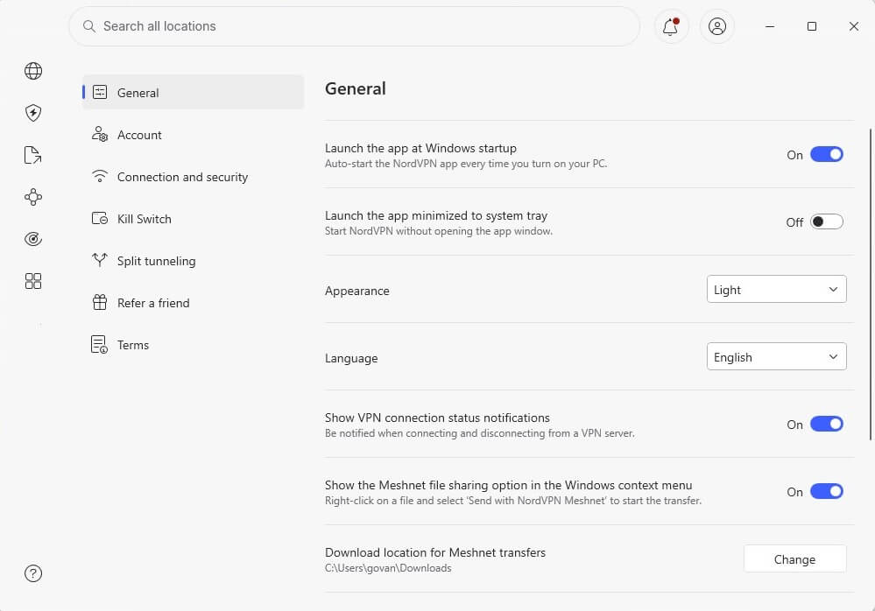Maximize the NordVPN window
Viewport: 875px width, 611px height.
812,26
